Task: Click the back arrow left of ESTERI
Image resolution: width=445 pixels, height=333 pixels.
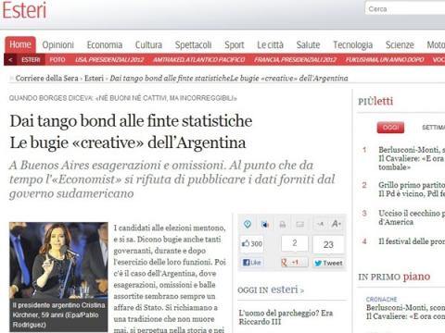Action: pyautogui.click(x=11, y=59)
